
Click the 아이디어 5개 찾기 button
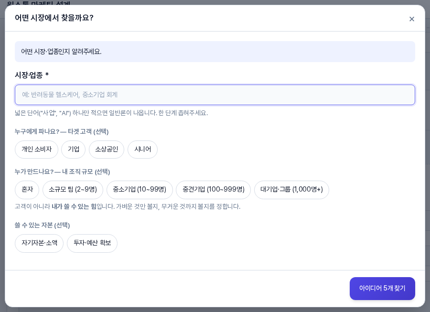[x=382, y=289]
